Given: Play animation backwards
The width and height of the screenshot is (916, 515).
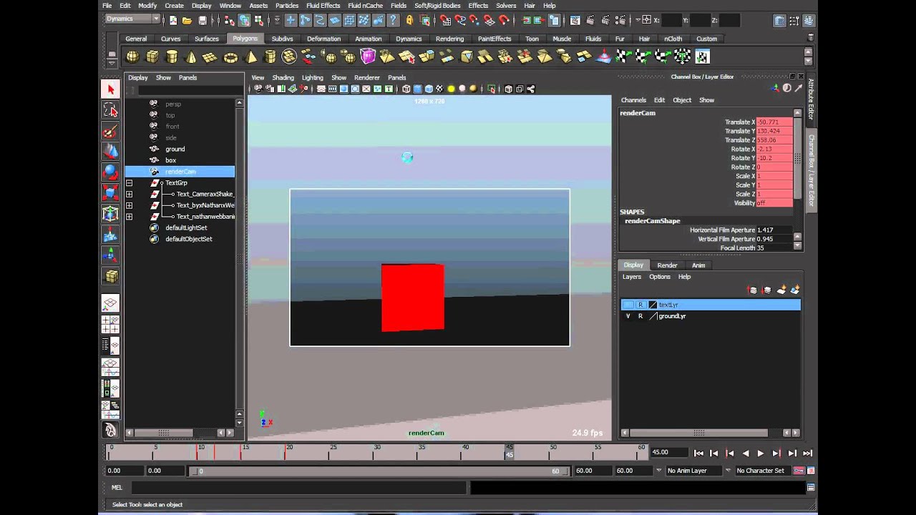Looking at the screenshot, I should coord(745,453).
